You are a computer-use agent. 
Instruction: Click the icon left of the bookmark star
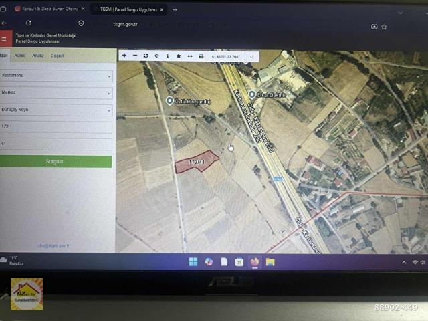click(x=374, y=27)
